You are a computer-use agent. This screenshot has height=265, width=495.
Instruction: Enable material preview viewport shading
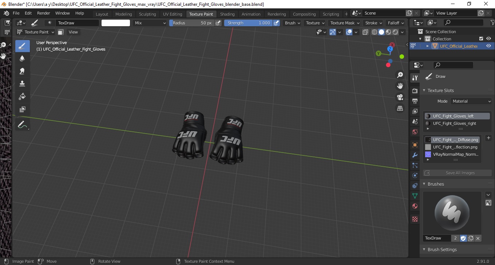[388, 32]
